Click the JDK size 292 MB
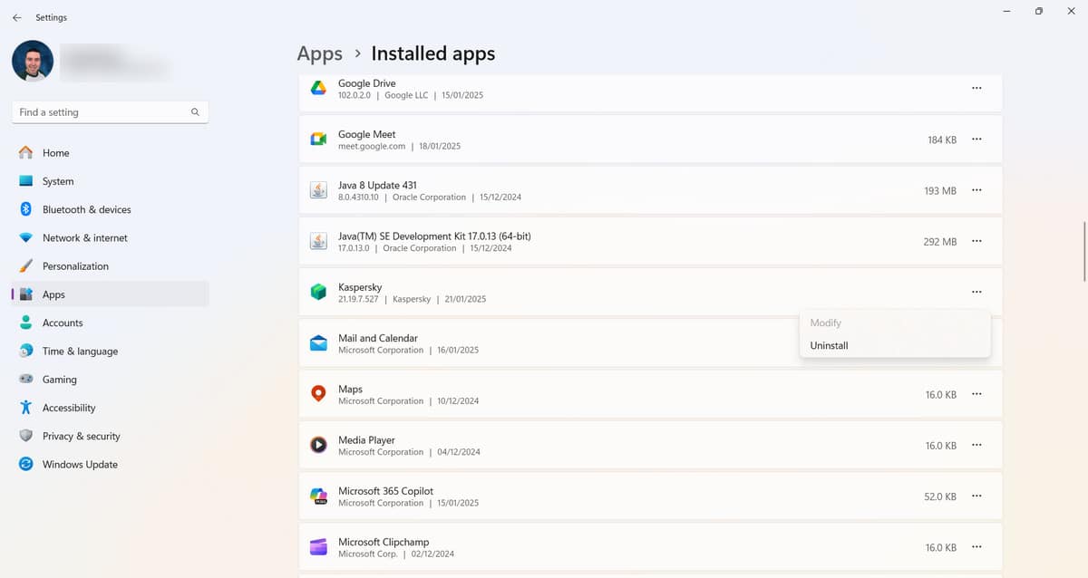Screen dimensions: 1088x578 940,242
